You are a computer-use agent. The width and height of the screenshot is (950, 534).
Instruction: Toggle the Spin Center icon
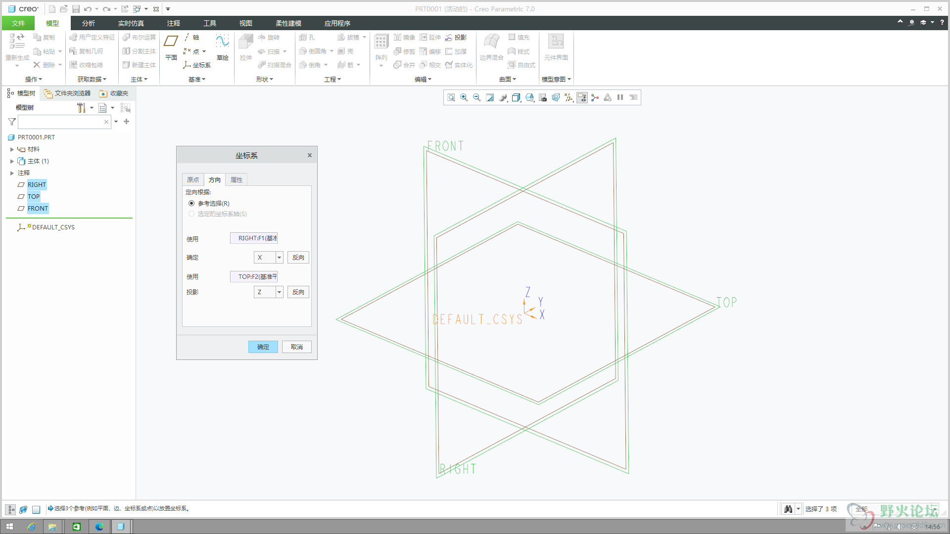click(595, 97)
